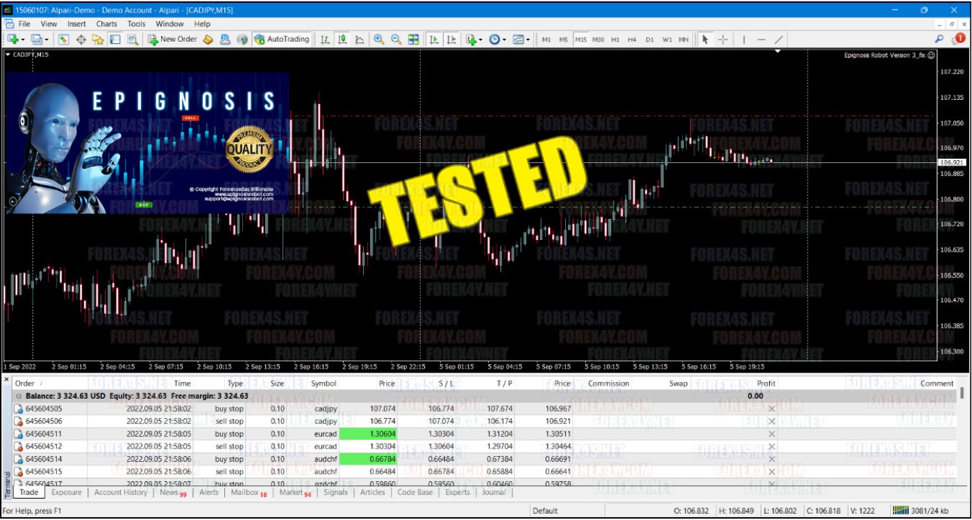Select the H1 timeframe button
The height and width of the screenshot is (520, 972).
coord(615,40)
